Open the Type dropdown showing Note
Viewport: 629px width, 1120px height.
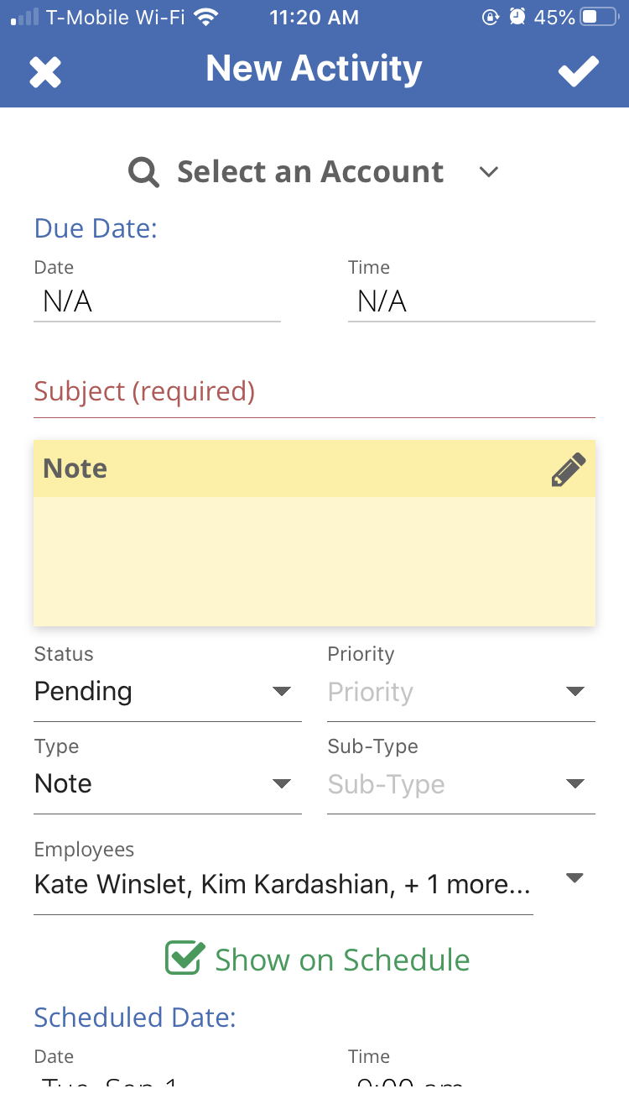point(167,784)
